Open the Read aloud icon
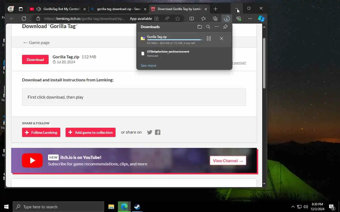Viewport: 340px width, 212px height. coord(167,19)
